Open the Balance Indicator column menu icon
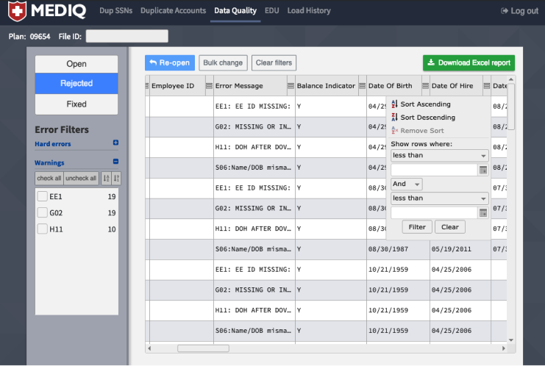 [x=291, y=86]
